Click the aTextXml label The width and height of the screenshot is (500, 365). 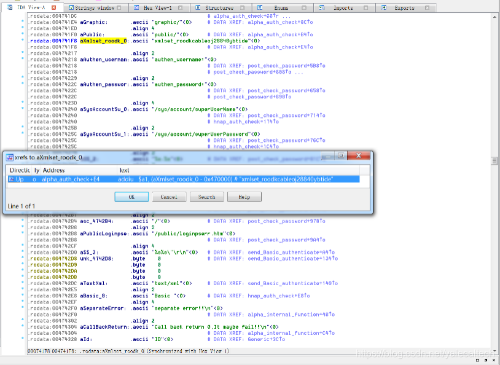[94, 283]
